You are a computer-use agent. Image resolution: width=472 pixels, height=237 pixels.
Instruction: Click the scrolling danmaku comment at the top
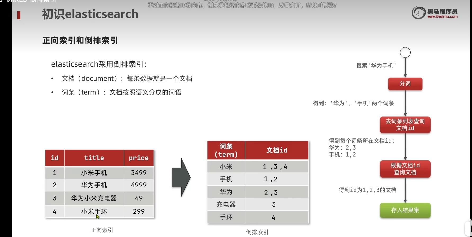coord(242,5)
